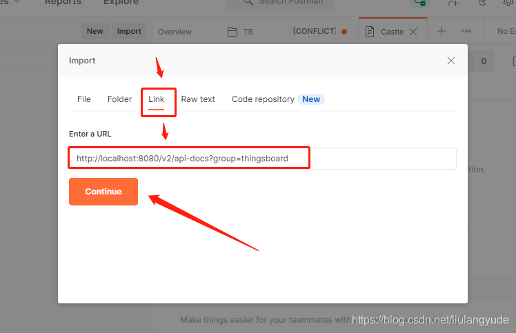Click the Enter a URL input field
Screen dimensions: 516x333
coord(262,159)
